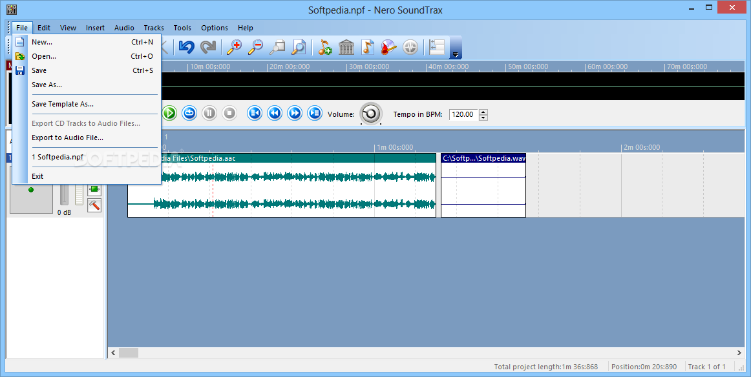Click Position:0m 20s:890 status text

[644, 367]
